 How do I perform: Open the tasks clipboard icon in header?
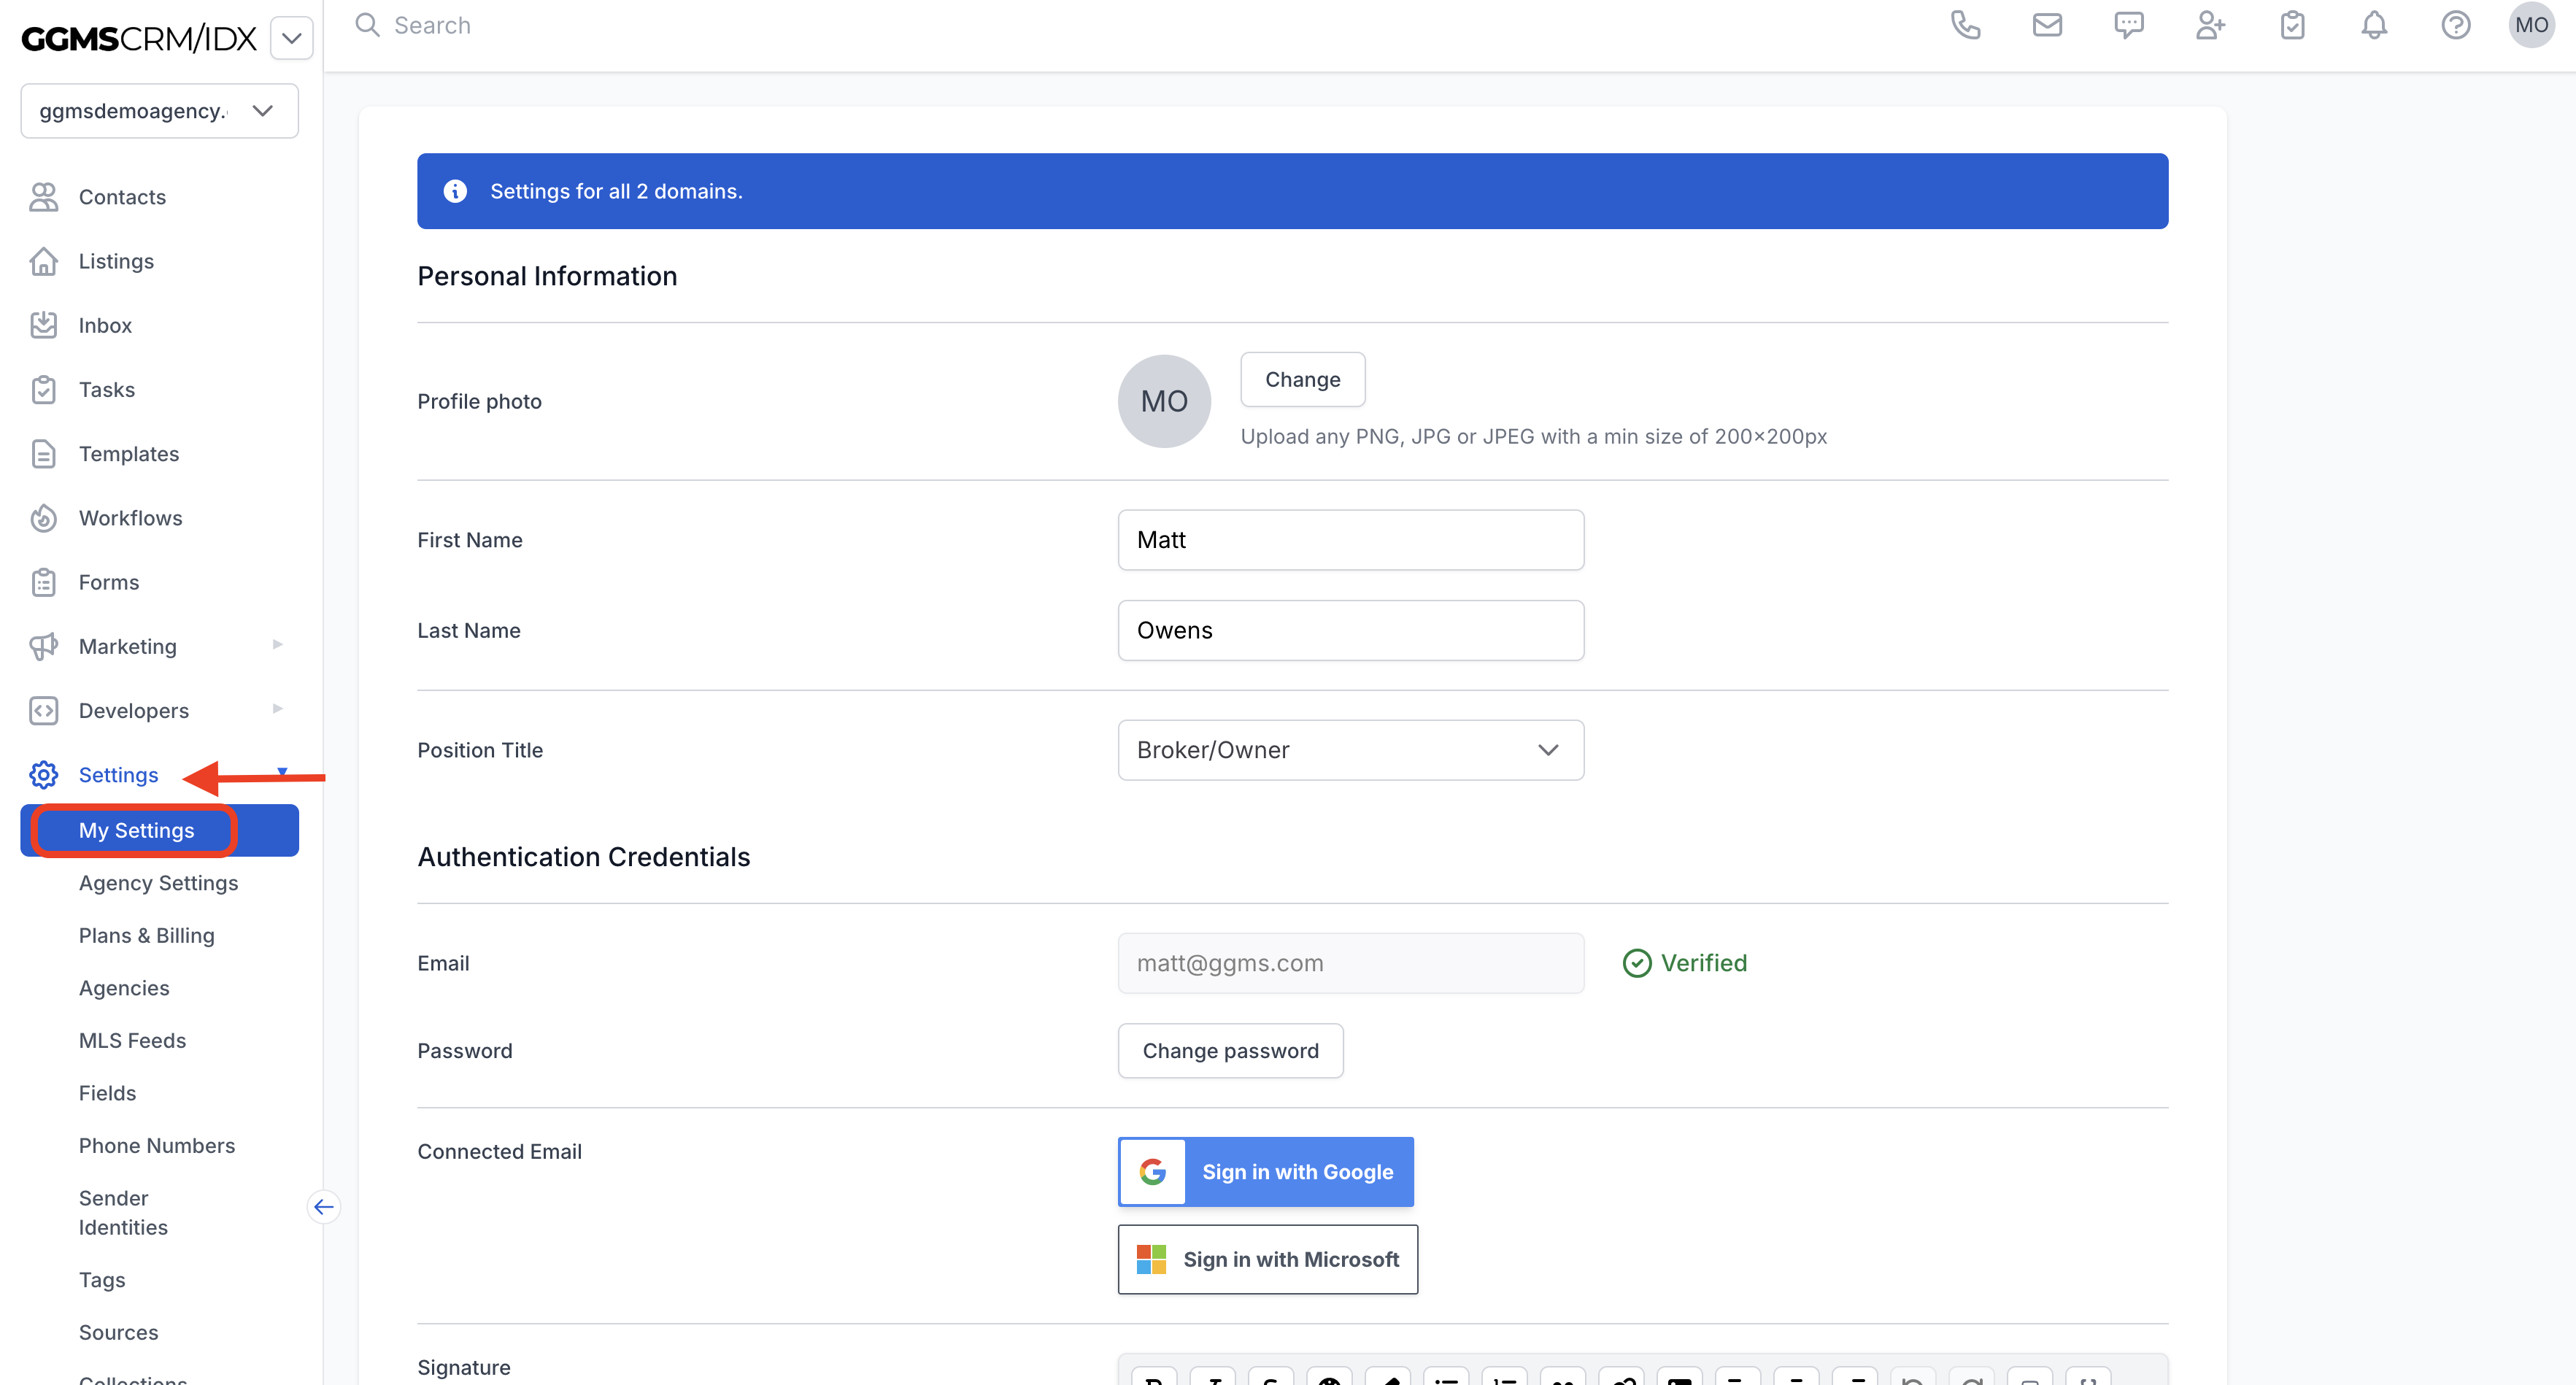(2292, 25)
